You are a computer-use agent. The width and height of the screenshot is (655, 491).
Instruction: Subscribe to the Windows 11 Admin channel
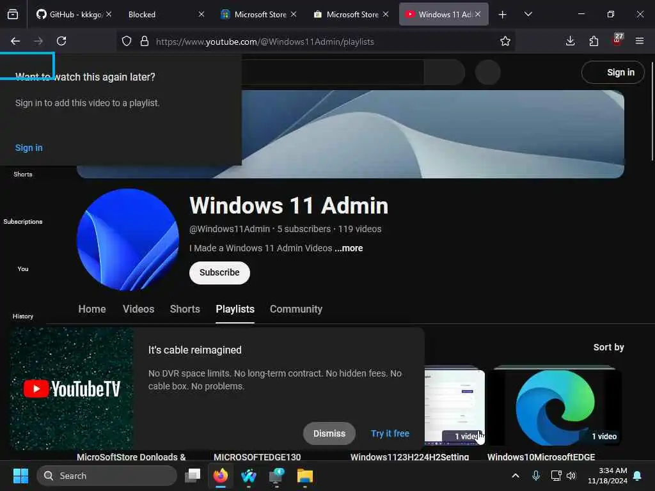point(219,272)
